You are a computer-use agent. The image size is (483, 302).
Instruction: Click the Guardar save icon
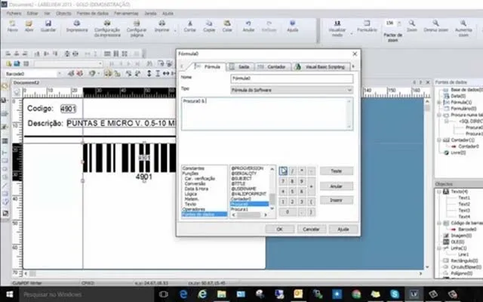(48, 23)
